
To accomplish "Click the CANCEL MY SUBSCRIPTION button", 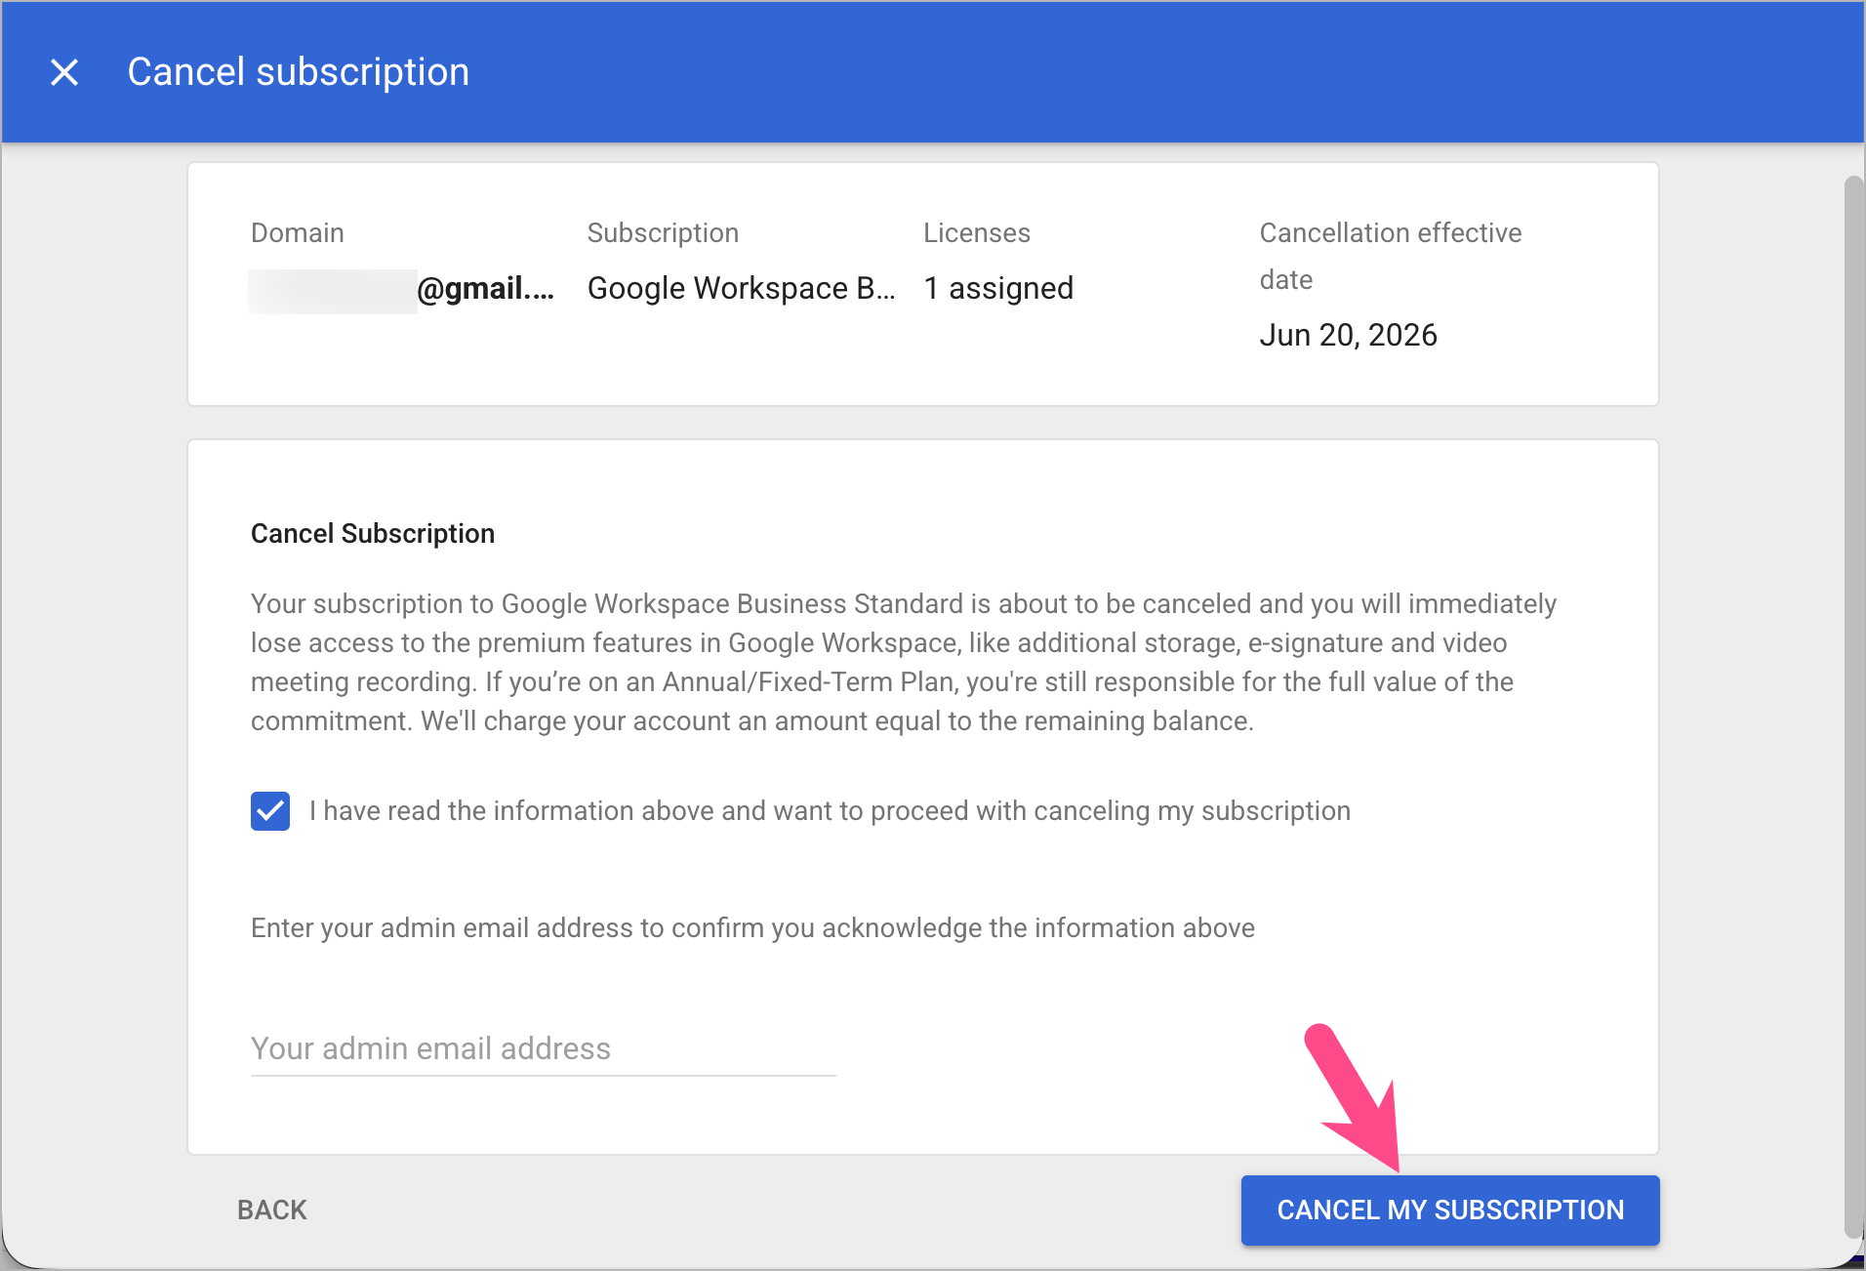I will coord(1450,1209).
